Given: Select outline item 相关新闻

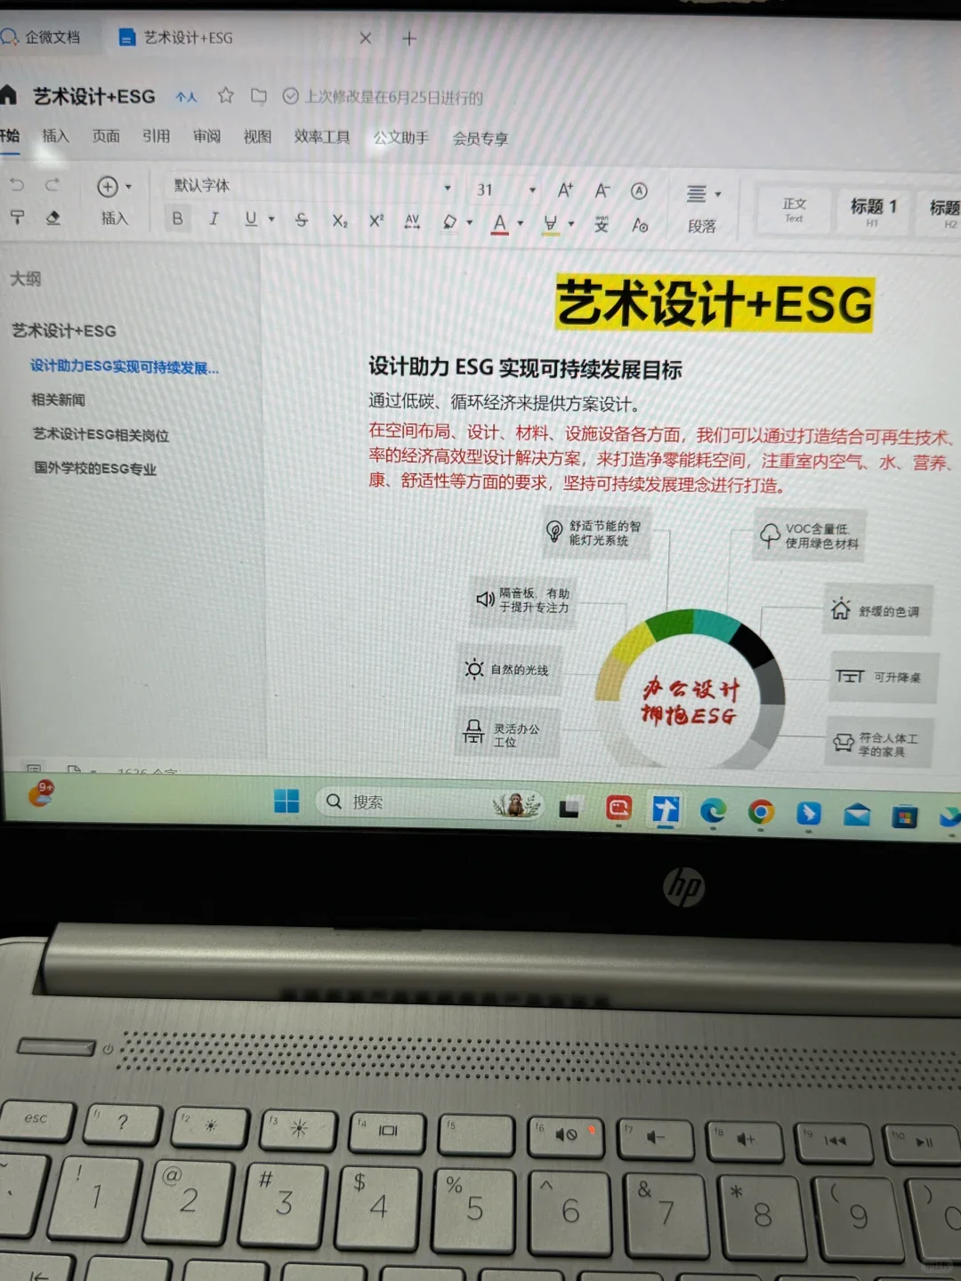Looking at the screenshot, I should click(x=59, y=400).
